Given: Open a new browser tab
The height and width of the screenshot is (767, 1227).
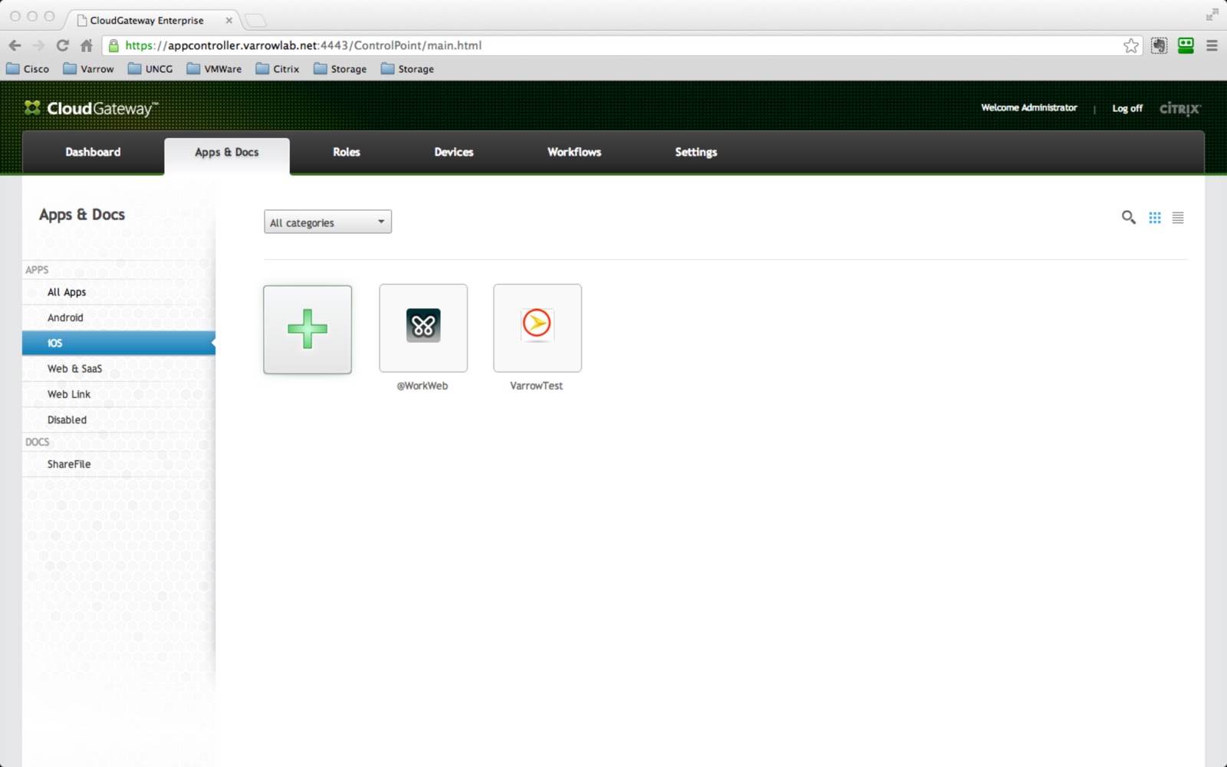Looking at the screenshot, I should [x=255, y=21].
